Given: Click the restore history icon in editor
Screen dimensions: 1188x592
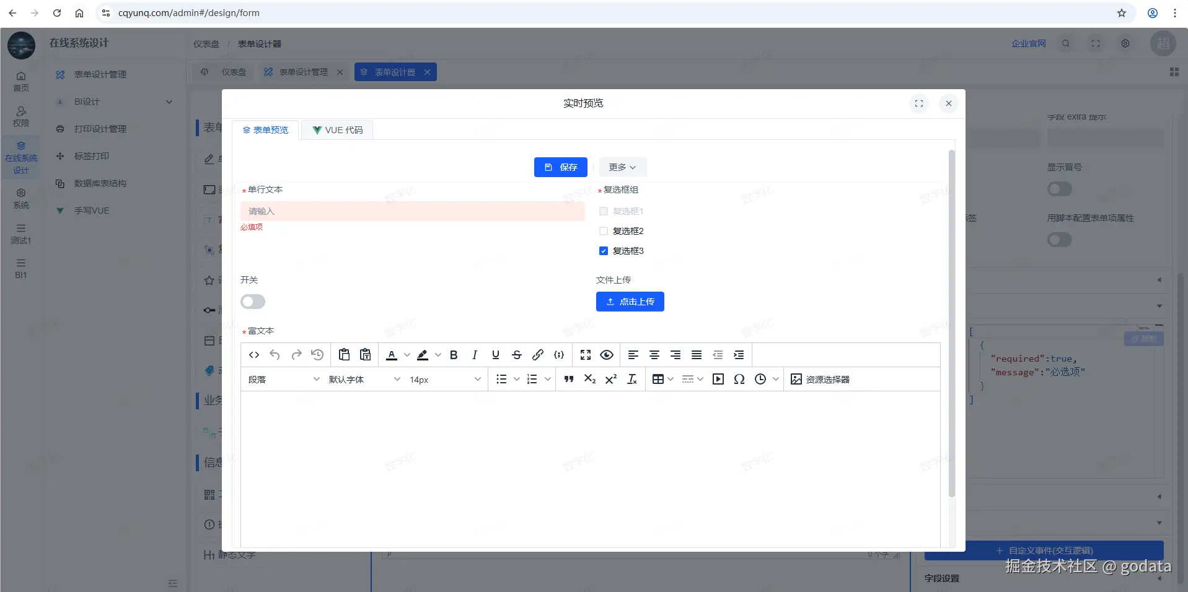Looking at the screenshot, I should tap(317, 355).
